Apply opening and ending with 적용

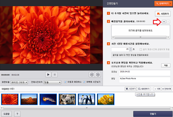pyautogui.click(x=166, y=65)
